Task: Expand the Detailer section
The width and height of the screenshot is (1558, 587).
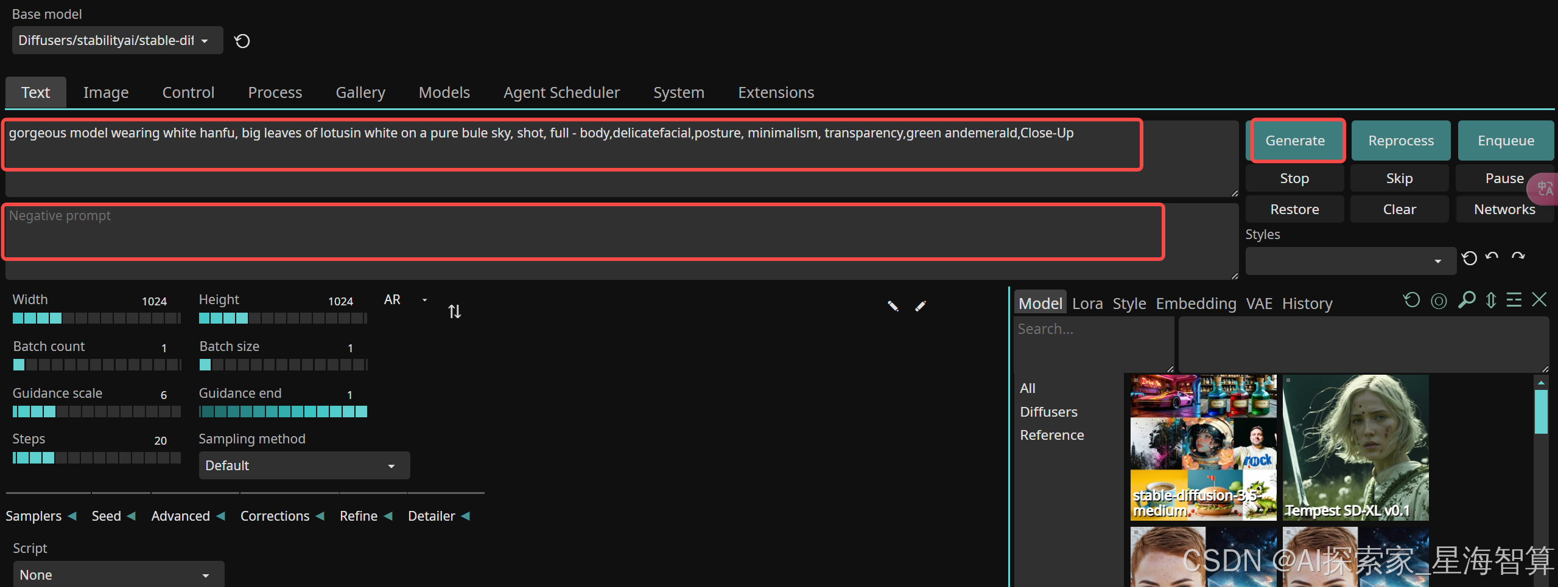Action: pos(439,516)
